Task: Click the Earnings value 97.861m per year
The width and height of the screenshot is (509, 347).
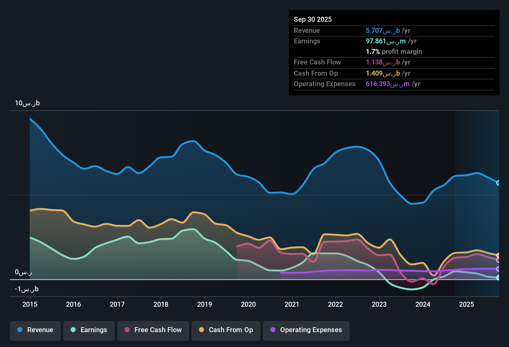Action: (391, 41)
